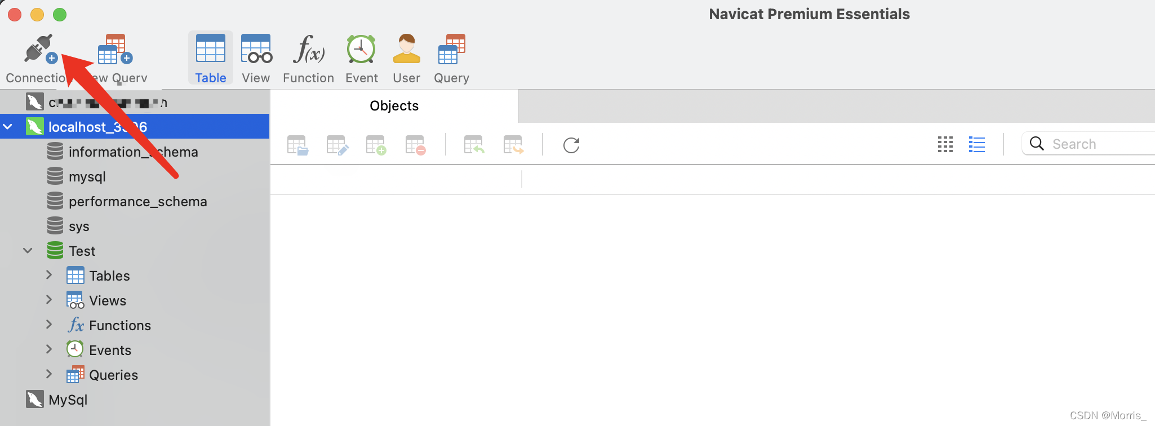Expand the Events node

click(49, 349)
